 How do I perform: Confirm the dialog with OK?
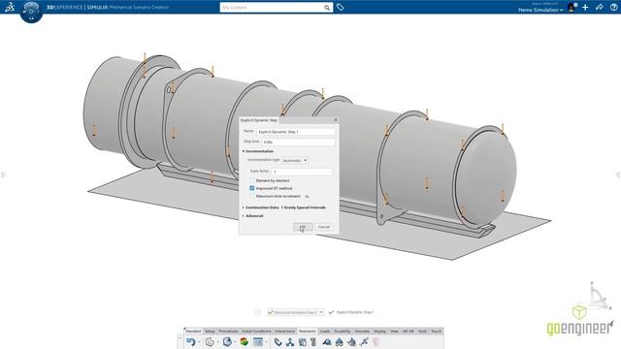[x=303, y=227]
